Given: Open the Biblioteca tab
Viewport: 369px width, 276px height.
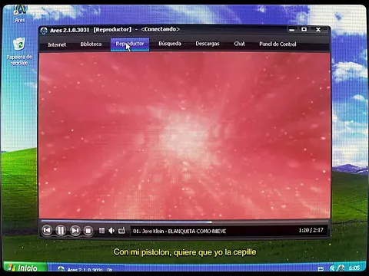Looking at the screenshot, I should pos(91,44).
